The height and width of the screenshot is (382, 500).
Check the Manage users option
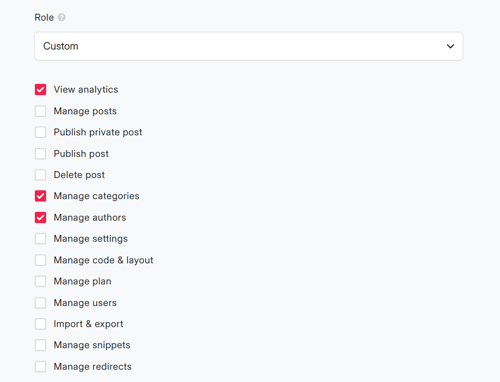tap(40, 303)
